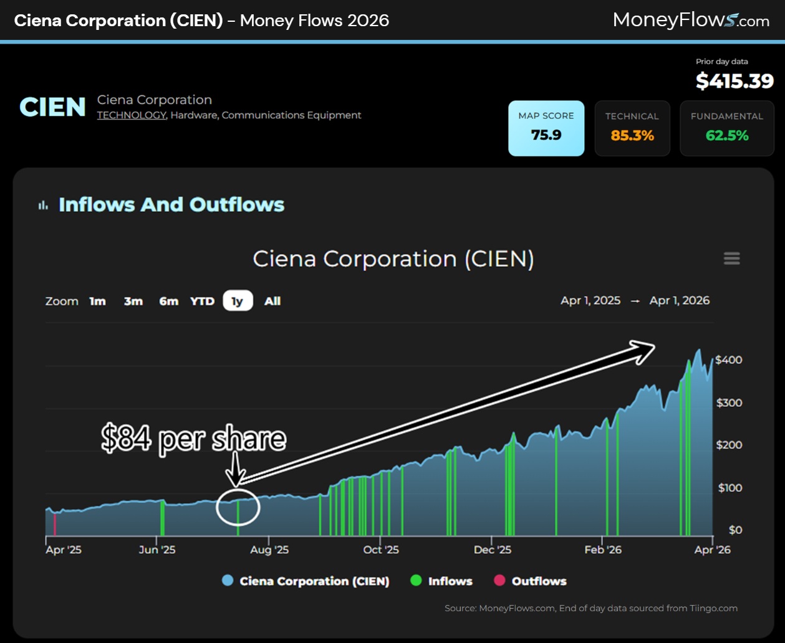Click the FUNDAMENTAL 62.5% card
The image size is (785, 643).
(x=726, y=128)
